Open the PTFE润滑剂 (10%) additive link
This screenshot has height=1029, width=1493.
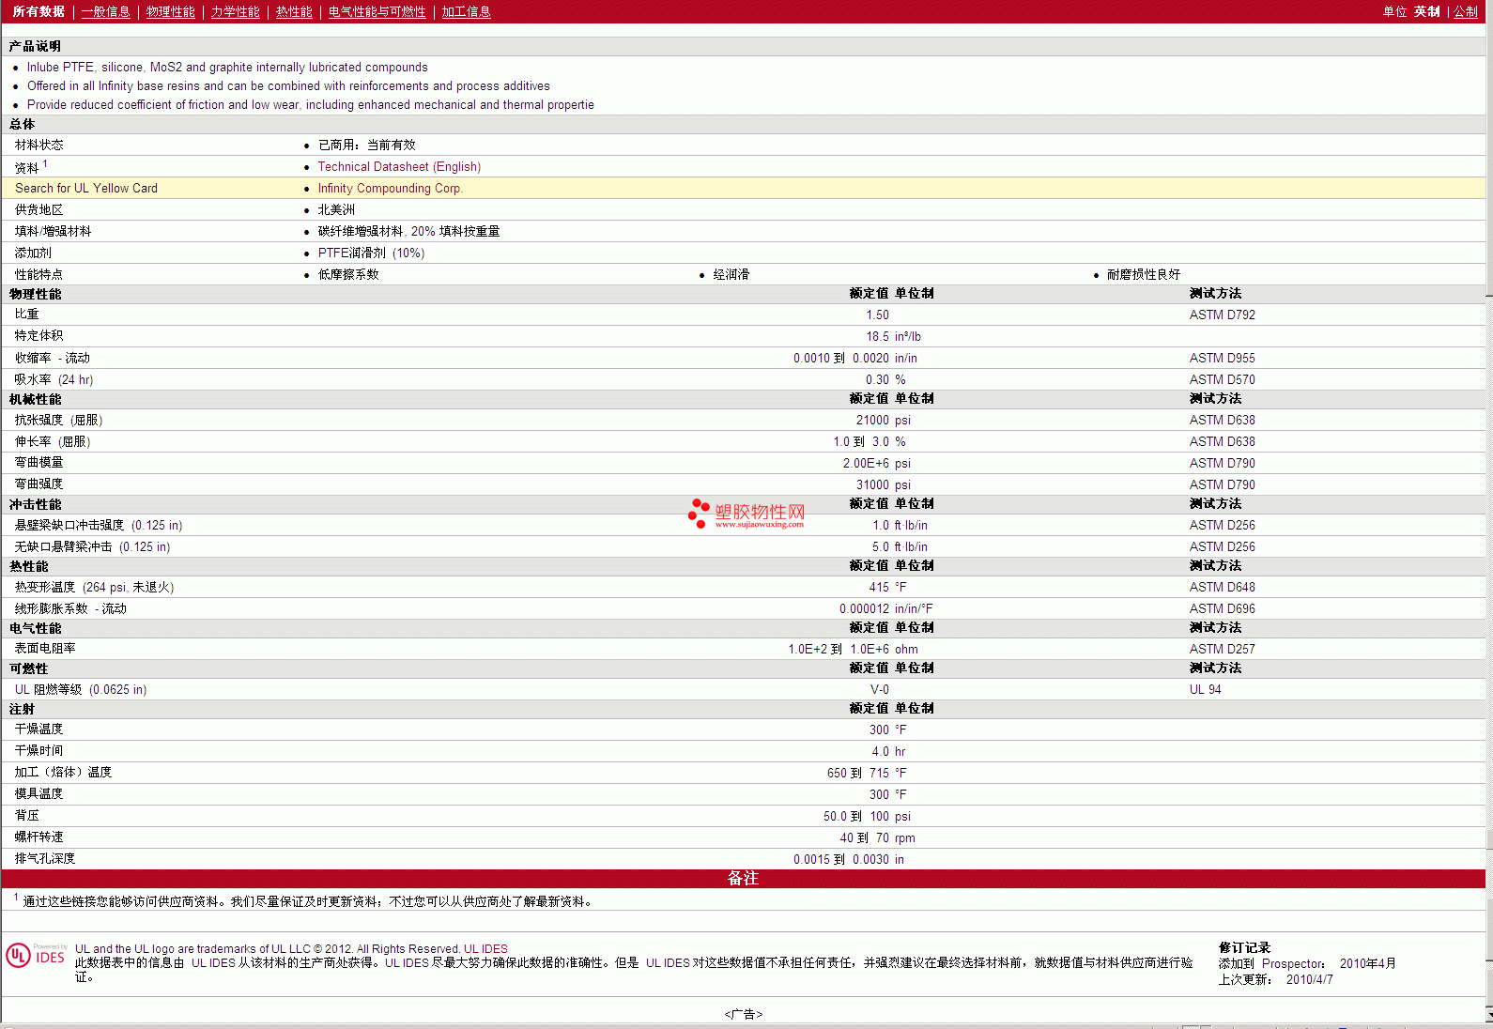(x=371, y=253)
